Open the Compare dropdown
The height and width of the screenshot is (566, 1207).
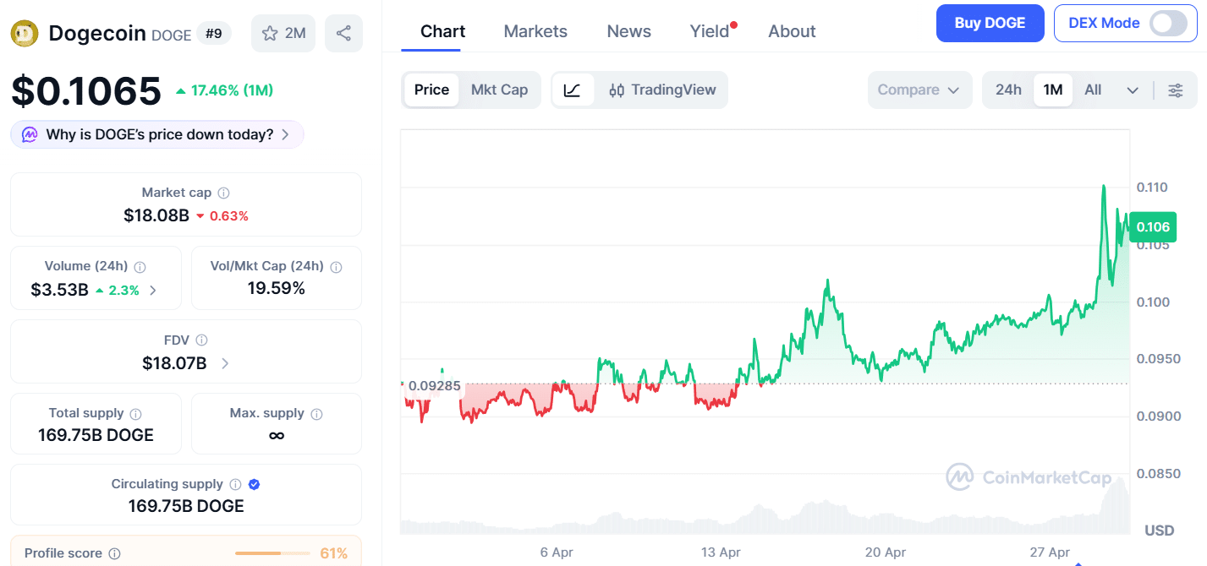tap(919, 90)
